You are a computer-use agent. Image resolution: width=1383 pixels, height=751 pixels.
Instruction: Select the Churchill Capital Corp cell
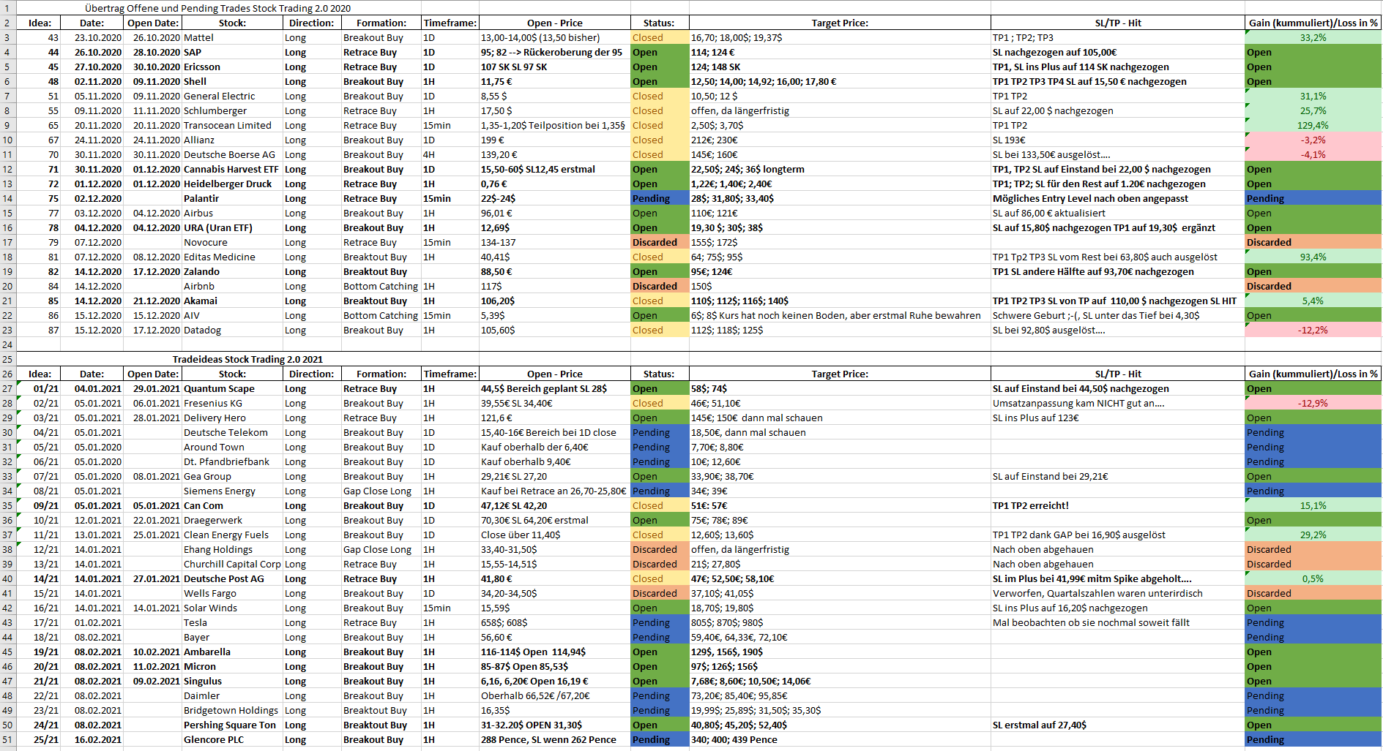point(232,564)
